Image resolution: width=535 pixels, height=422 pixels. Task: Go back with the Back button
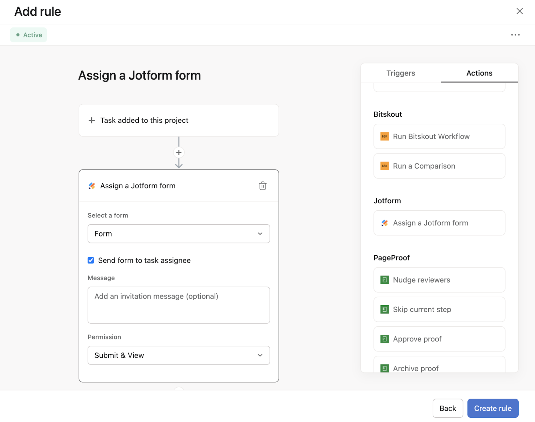point(447,408)
